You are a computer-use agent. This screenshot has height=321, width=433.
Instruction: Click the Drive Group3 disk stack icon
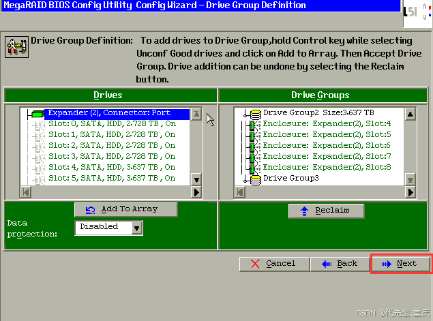(x=256, y=180)
